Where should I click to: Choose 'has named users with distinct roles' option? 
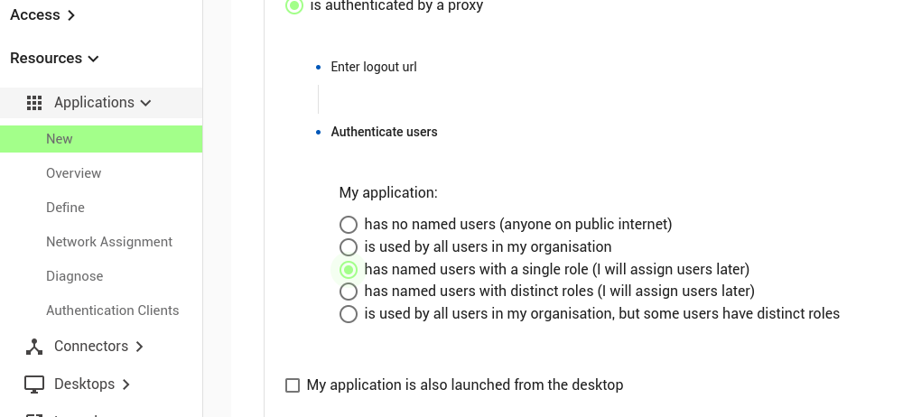pyautogui.click(x=349, y=291)
